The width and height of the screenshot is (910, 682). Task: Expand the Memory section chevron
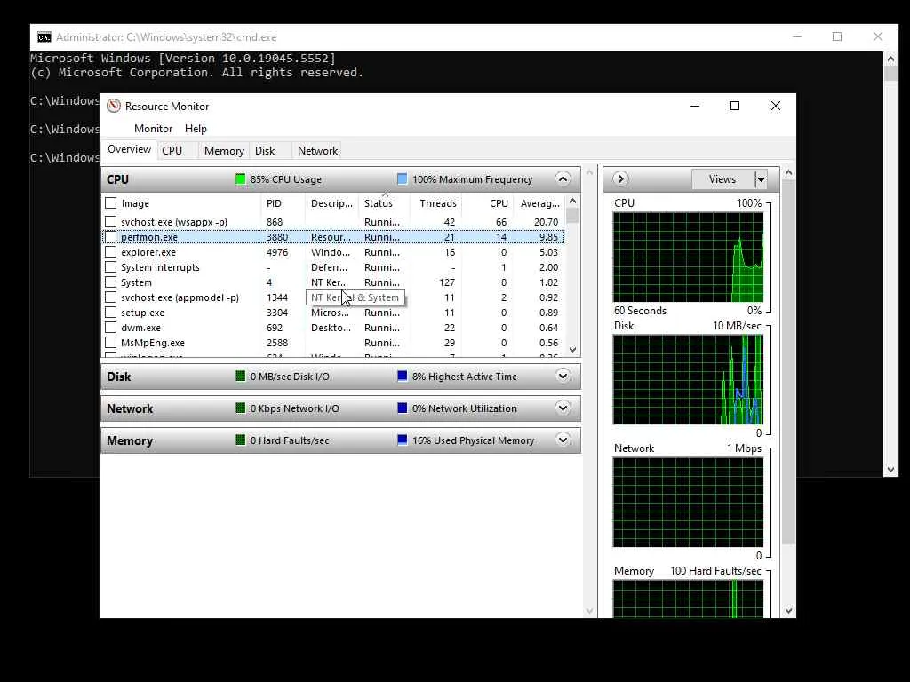click(563, 440)
